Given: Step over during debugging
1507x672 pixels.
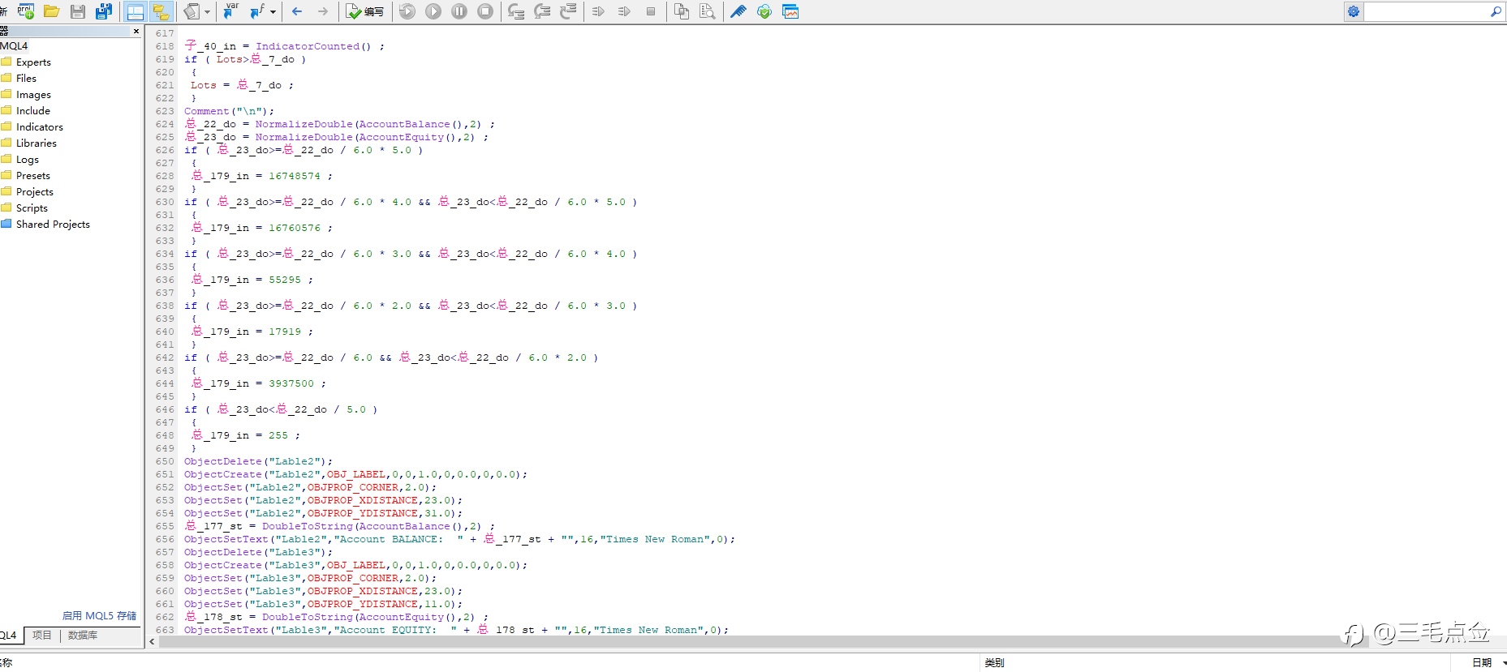Looking at the screenshot, I should click(x=542, y=11).
